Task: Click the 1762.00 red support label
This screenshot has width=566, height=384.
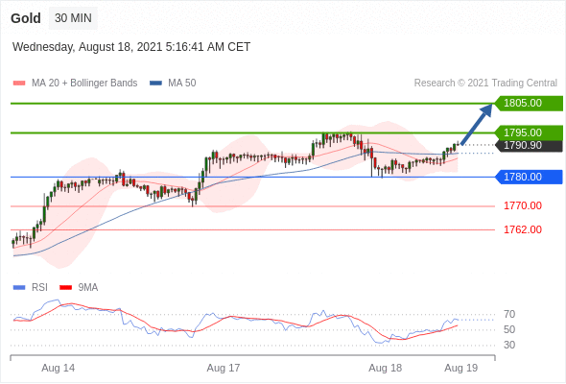Action: tap(523, 229)
